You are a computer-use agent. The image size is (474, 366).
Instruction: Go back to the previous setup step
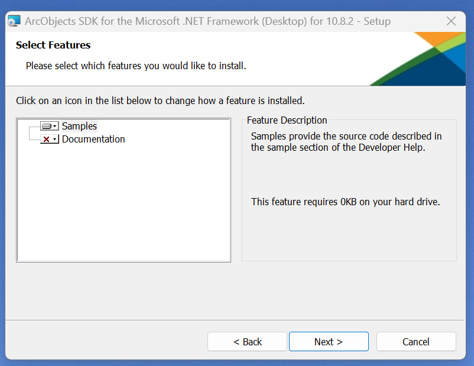pos(247,341)
